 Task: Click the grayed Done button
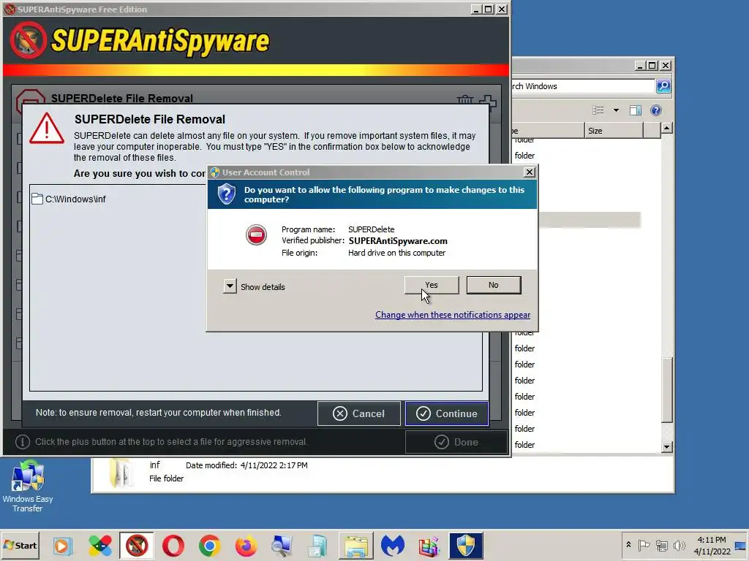point(456,442)
